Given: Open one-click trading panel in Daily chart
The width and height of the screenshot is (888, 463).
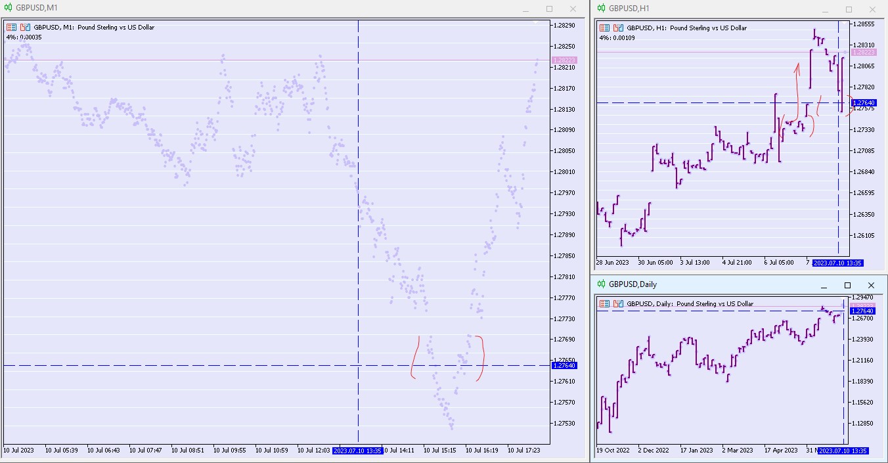Looking at the screenshot, I should pos(604,304).
